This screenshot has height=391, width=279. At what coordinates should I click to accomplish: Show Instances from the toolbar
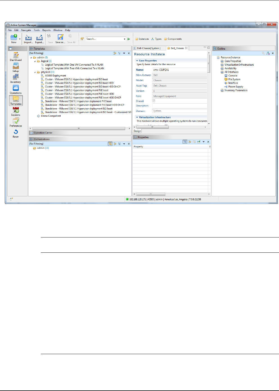pos(142,39)
